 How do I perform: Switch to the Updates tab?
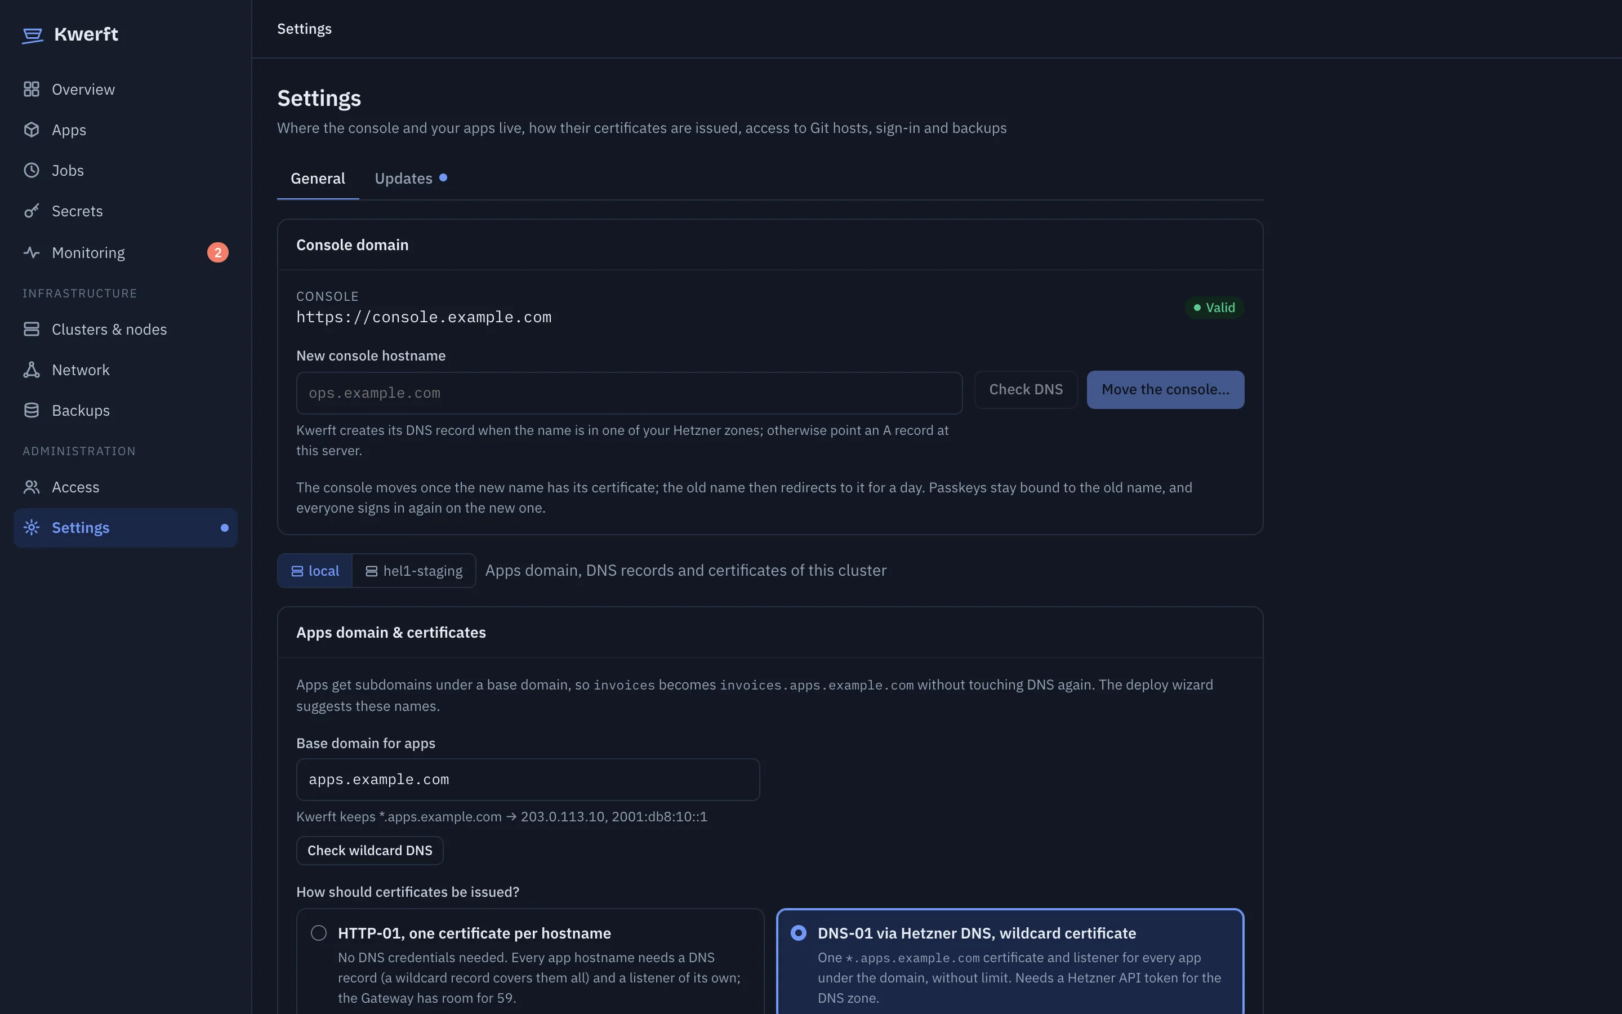(411, 179)
